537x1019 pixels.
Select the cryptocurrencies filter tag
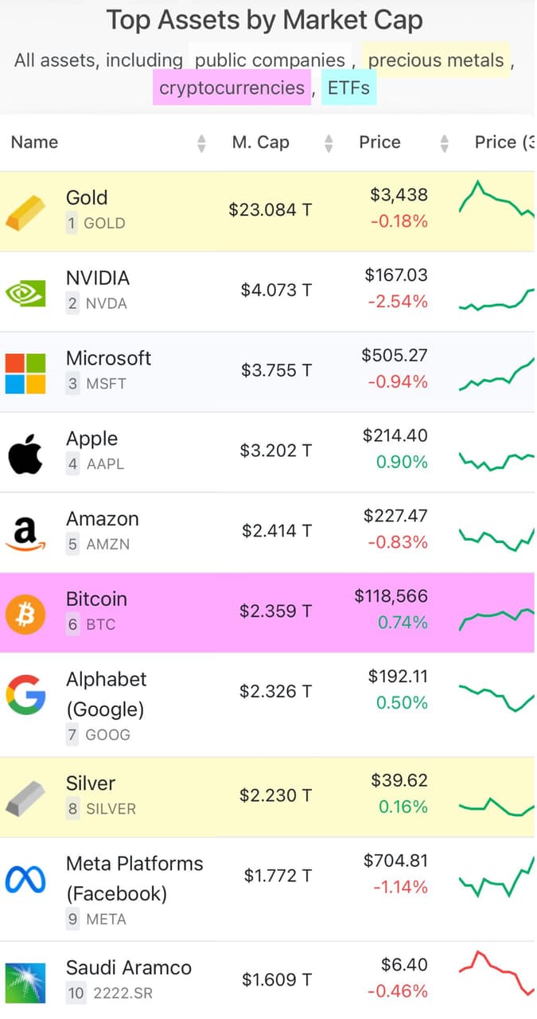click(232, 88)
